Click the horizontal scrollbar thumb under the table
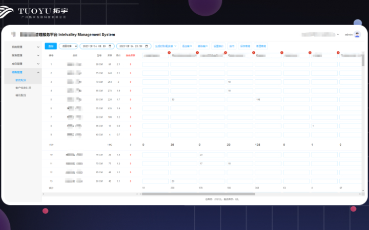The height and width of the screenshot is (230, 369). [198, 194]
